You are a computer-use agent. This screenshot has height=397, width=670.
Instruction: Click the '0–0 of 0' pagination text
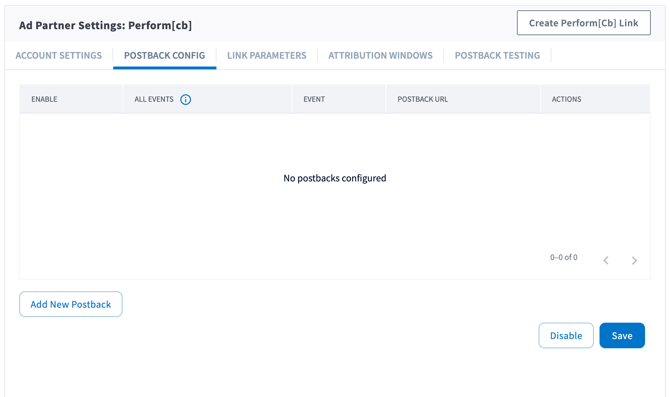564,257
